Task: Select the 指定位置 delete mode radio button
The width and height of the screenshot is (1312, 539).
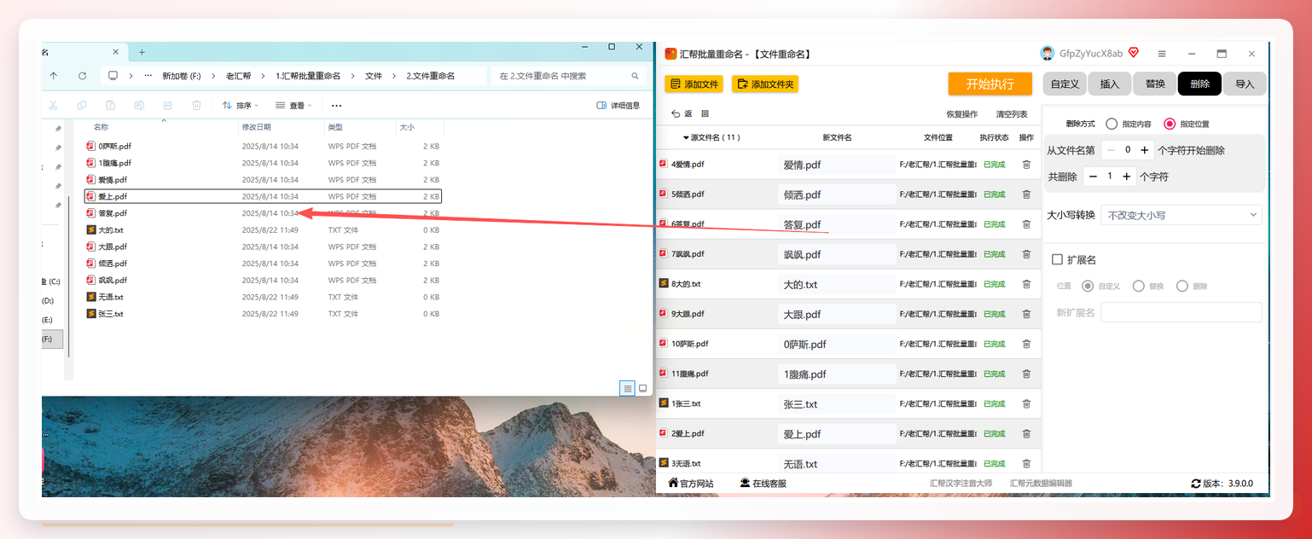Action: pyautogui.click(x=1170, y=124)
